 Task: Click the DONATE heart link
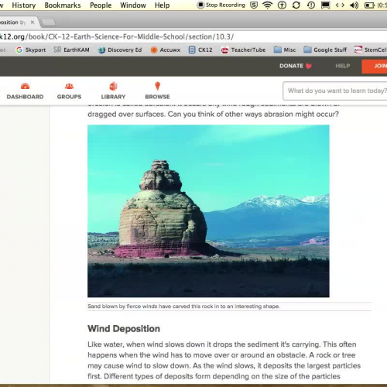296,66
